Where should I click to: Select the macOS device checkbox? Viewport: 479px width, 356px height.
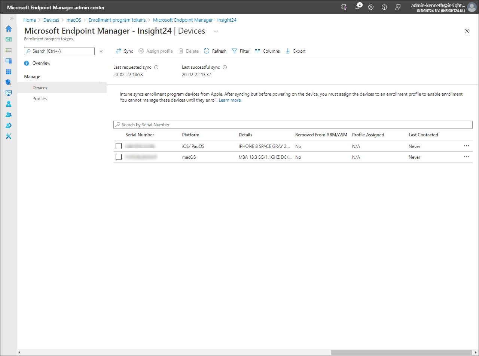click(x=119, y=157)
